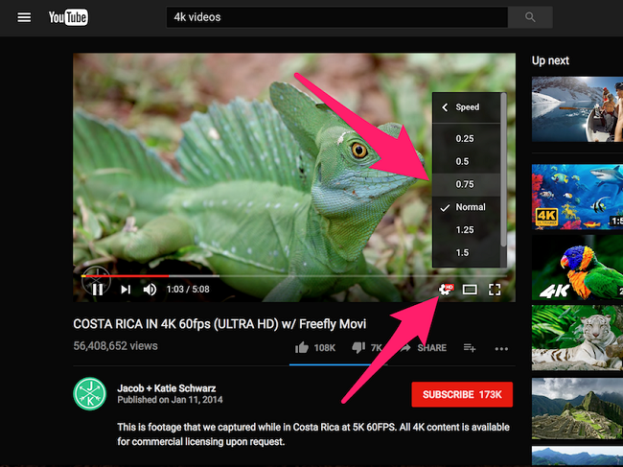Click the 'Up next' heading

pyautogui.click(x=550, y=60)
